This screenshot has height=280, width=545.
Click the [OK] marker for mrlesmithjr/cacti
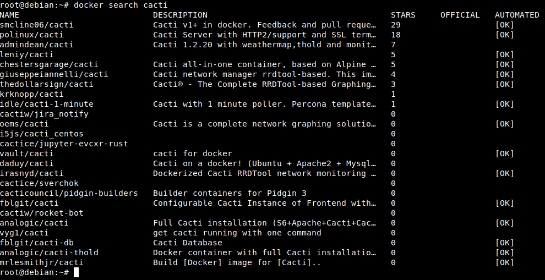(x=504, y=262)
